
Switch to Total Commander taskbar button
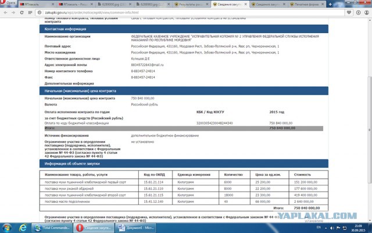[52, 228]
